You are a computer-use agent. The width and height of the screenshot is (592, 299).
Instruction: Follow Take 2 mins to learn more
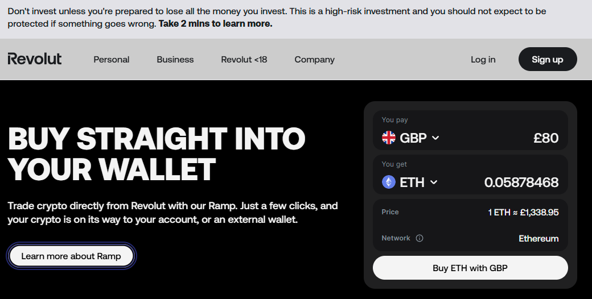click(215, 24)
